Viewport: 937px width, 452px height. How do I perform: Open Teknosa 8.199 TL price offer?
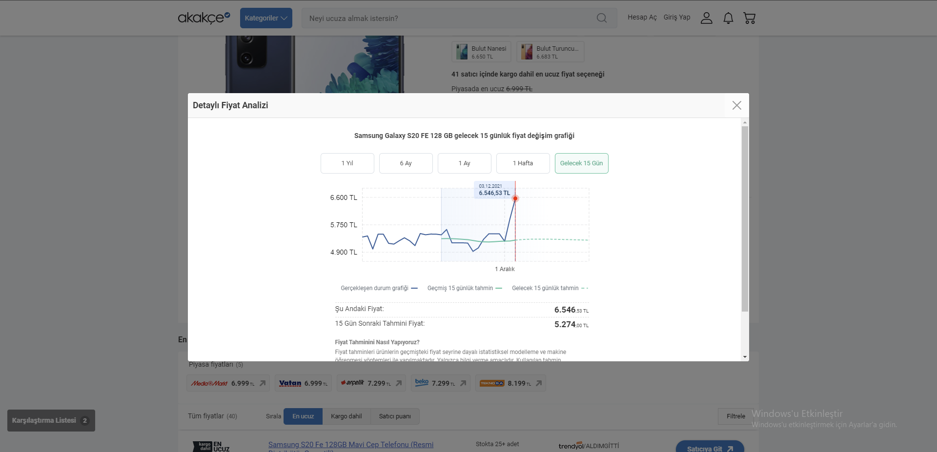[510, 383]
